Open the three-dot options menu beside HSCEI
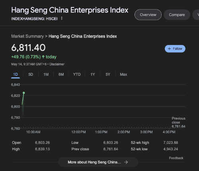Screen dimensions: 199x171 click(x=62, y=18)
